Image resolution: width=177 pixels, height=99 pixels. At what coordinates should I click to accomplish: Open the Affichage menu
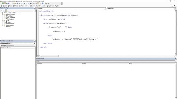15,6
